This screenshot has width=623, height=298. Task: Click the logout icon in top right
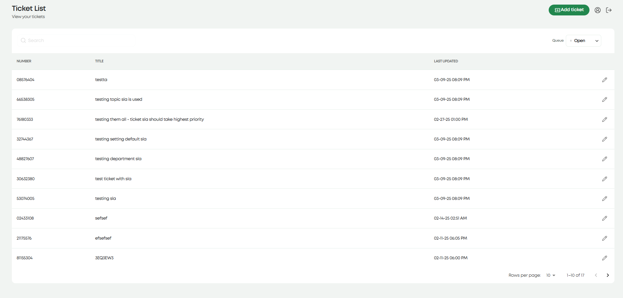(609, 10)
